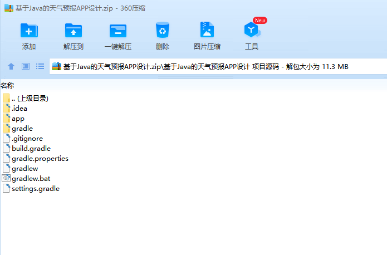Select the gradlew file
The height and width of the screenshot is (255, 387).
tap(21, 169)
